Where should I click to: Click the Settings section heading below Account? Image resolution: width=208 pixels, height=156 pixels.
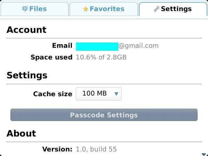(27, 75)
